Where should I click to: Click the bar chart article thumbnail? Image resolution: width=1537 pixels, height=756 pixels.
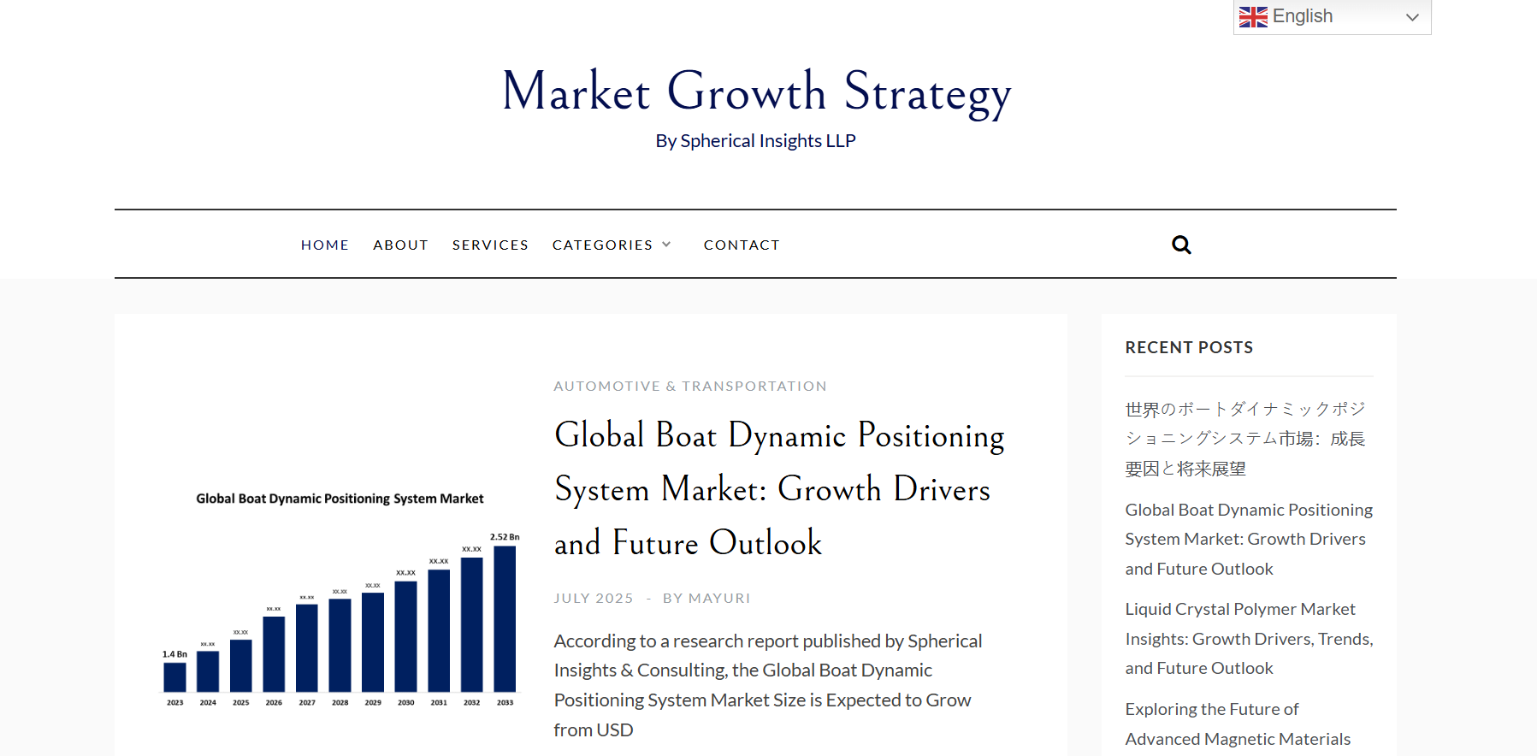click(340, 599)
